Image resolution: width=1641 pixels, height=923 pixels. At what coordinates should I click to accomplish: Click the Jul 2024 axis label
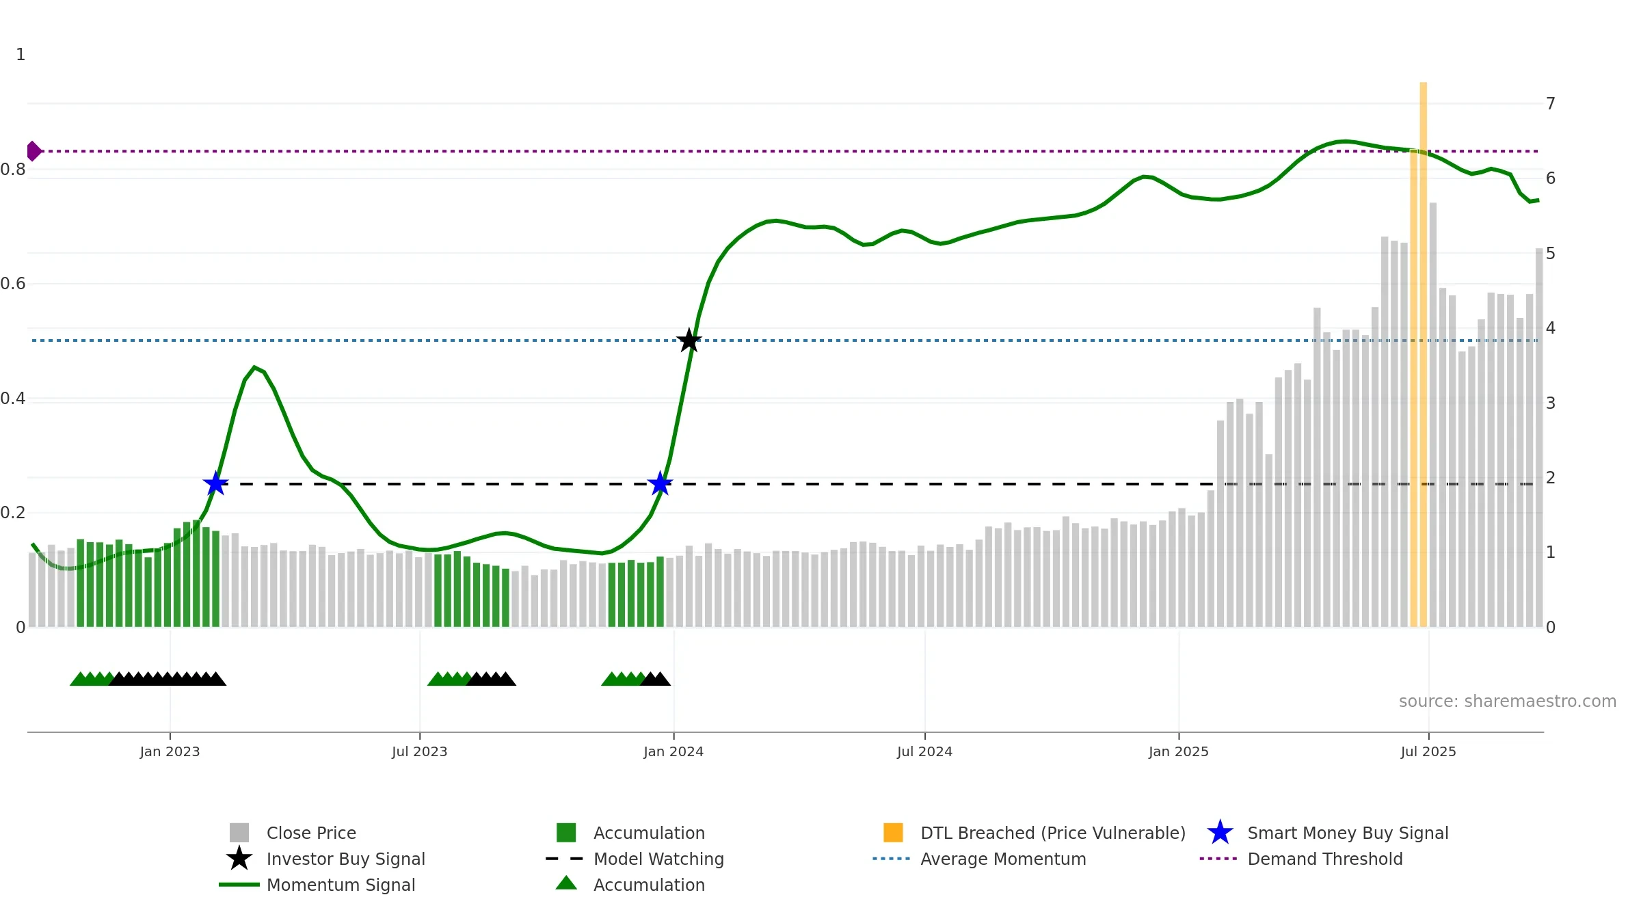(924, 751)
